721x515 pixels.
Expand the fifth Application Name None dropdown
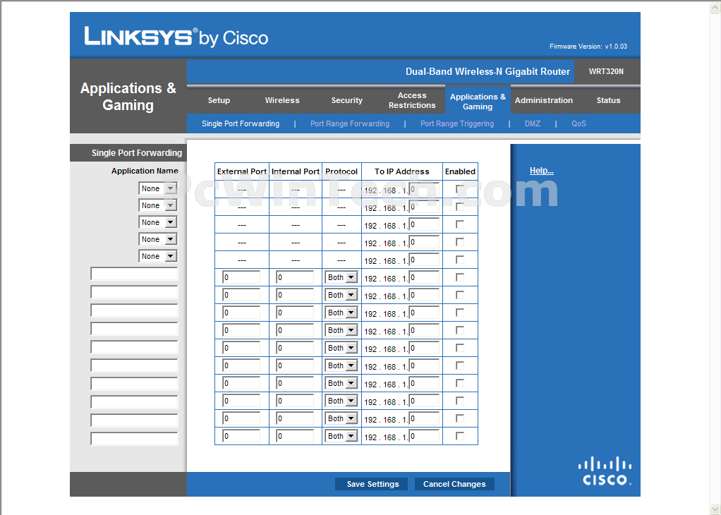(158, 256)
